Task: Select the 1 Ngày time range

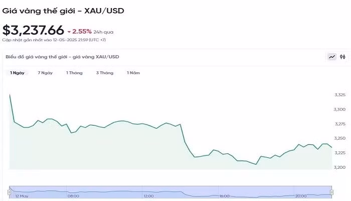Action: pyautogui.click(x=18, y=73)
